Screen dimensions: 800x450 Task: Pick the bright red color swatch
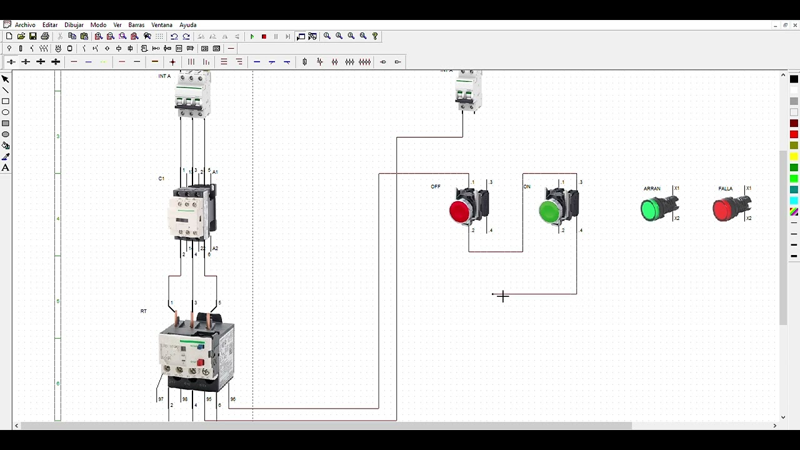(x=794, y=134)
